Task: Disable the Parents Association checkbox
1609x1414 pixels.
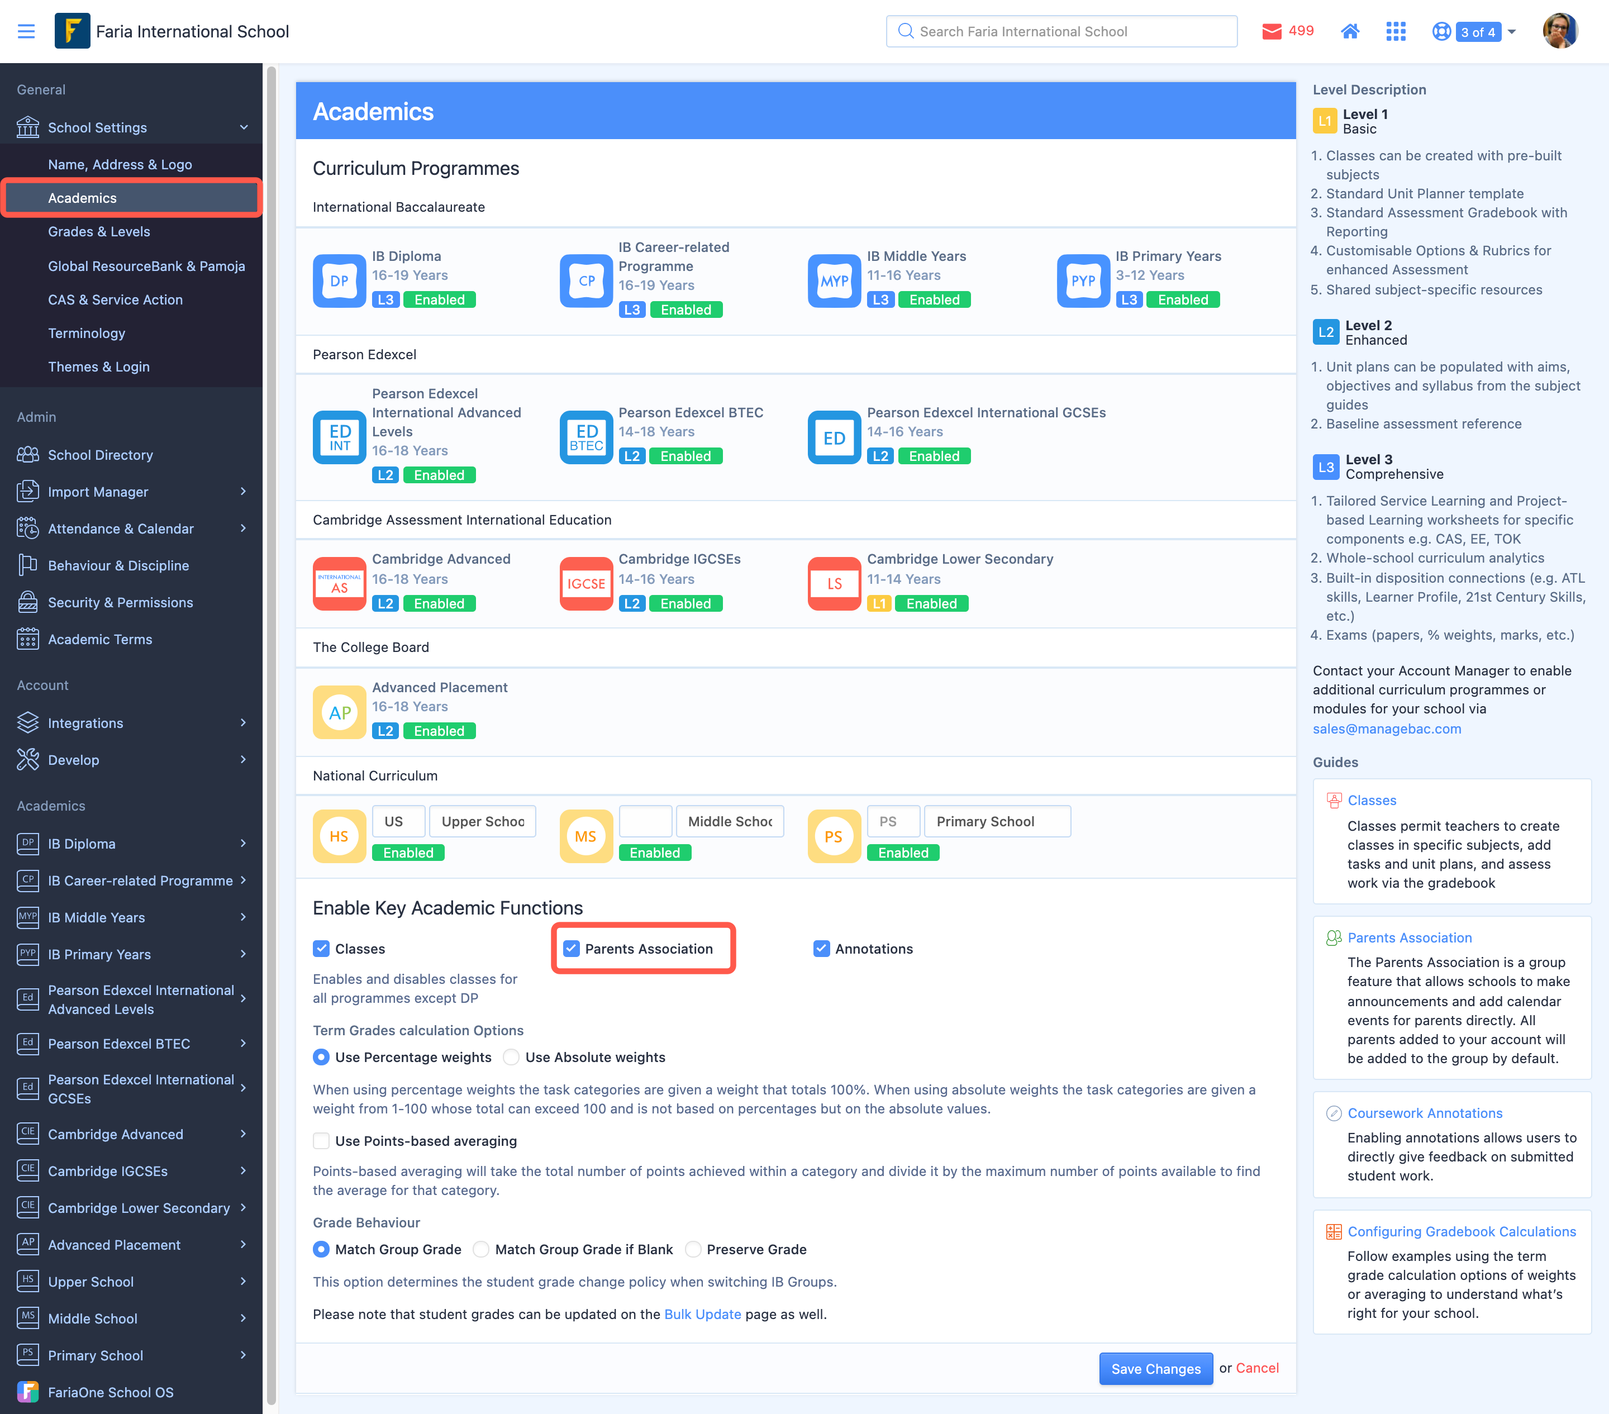Action: click(x=572, y=949)
